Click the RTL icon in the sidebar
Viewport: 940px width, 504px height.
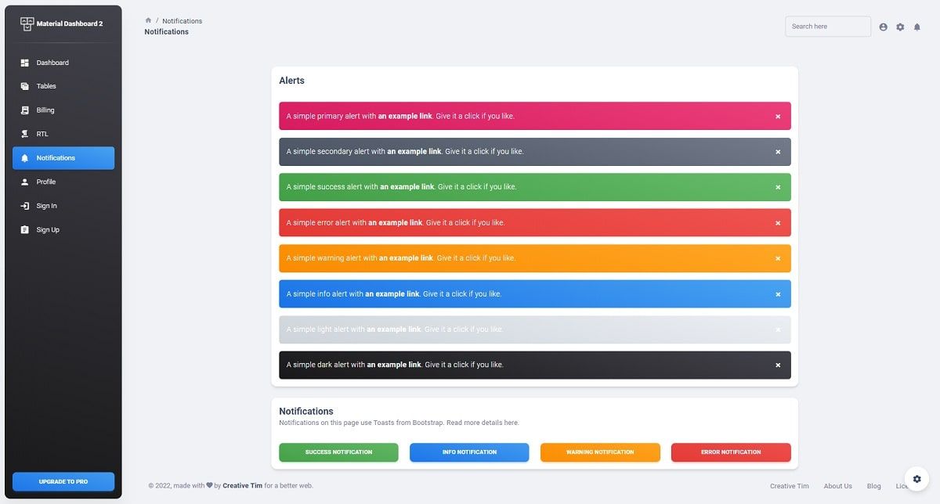tap(26, 134)
